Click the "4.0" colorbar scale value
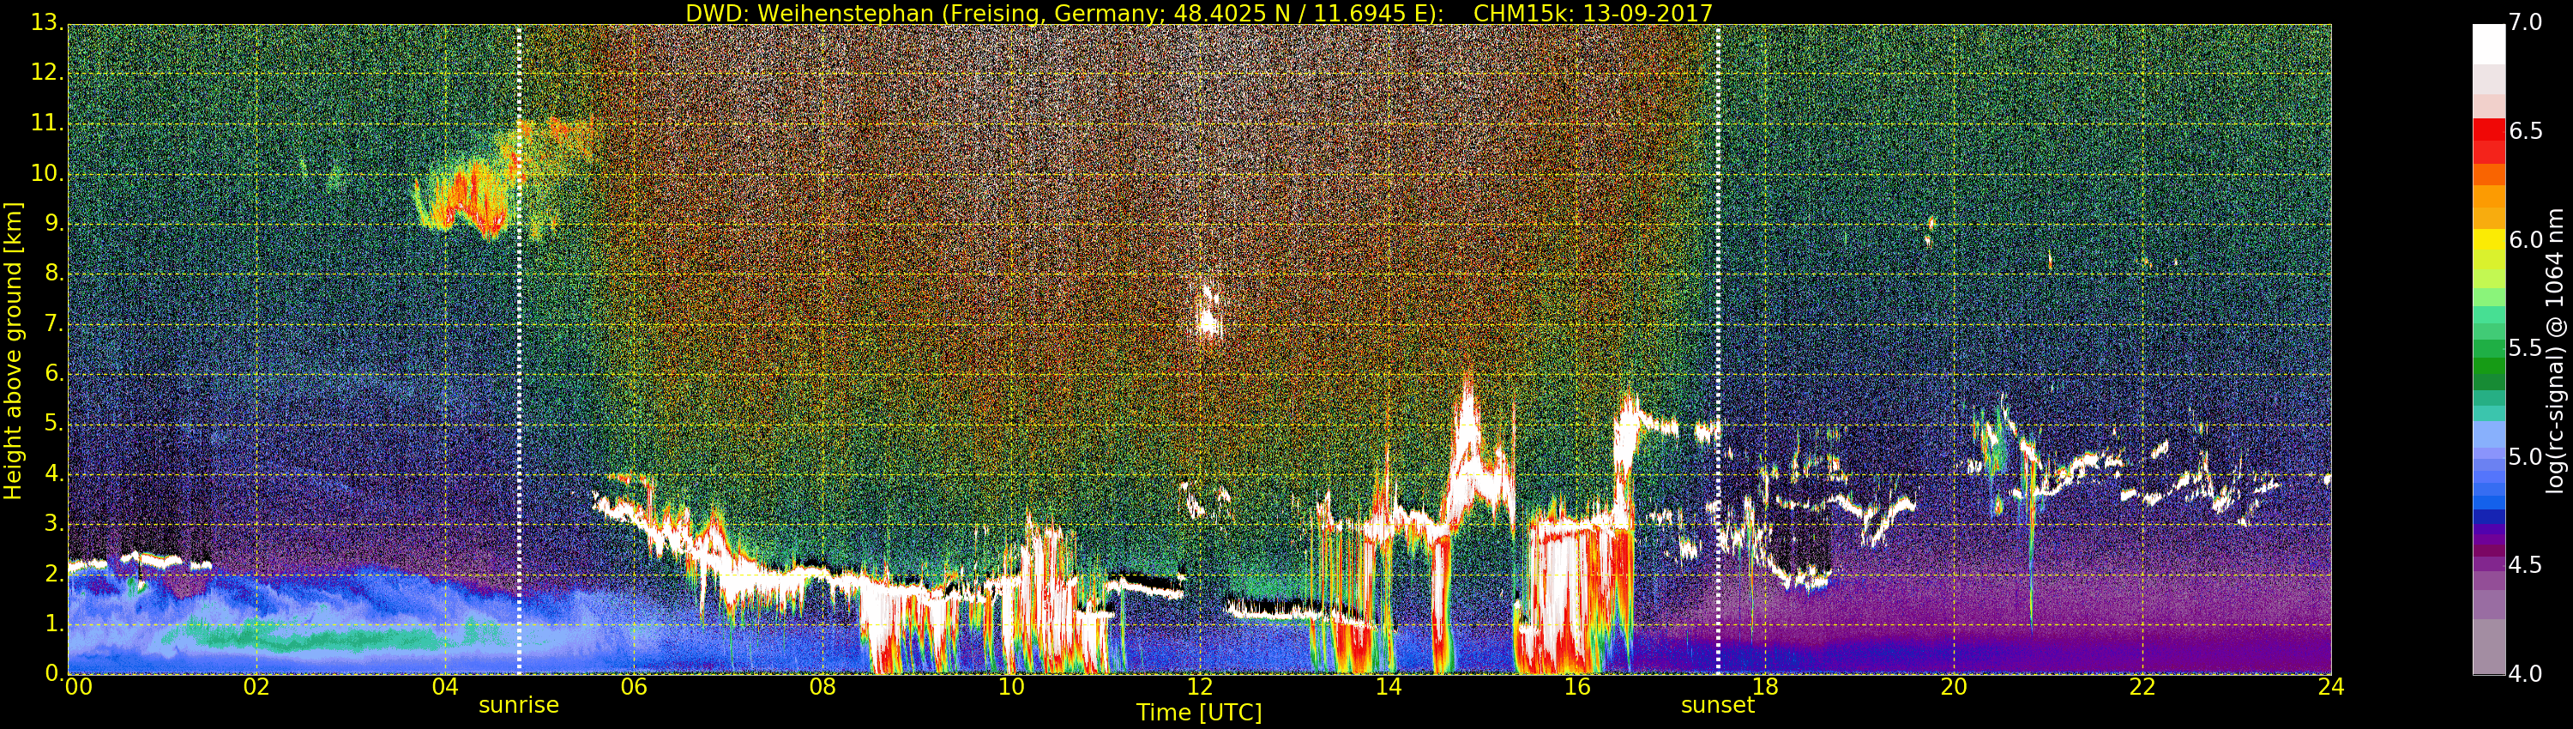This screenshot has height=729, width=2573. tap(2526, 674)
